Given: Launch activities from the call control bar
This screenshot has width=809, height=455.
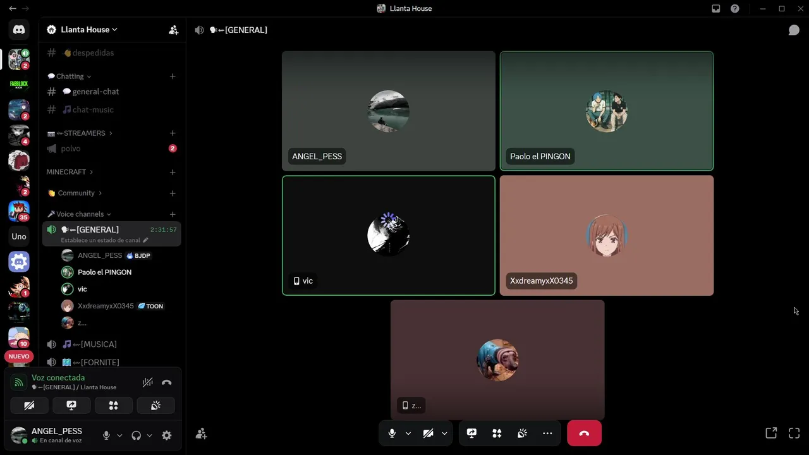Looking at the screenshot, I should (x=497, y=434).
